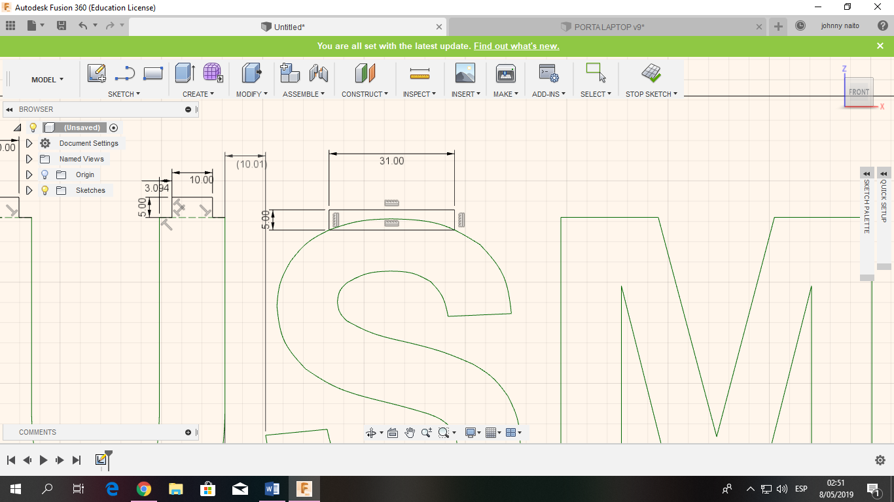Click the Scripts and Add-Ins icon

(x=548, y=73)
